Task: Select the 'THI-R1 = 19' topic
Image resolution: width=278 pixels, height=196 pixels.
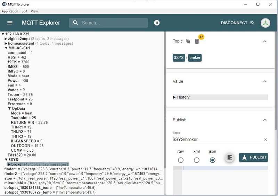Action: 21,127
